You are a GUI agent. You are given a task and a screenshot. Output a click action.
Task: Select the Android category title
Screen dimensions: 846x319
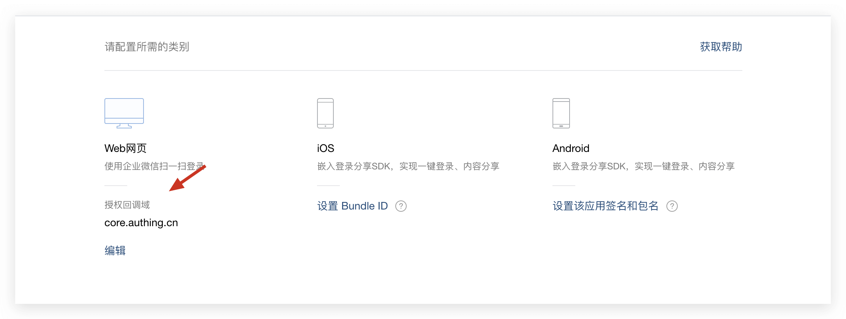[571, 148]
